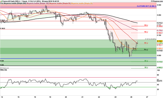Select the Moyenne mobile (Simple 200) legend
This screenshot has height=98, width=163.
click(15, 3)
